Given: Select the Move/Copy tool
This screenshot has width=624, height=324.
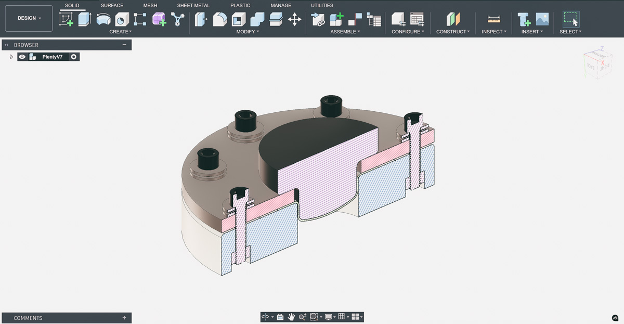Looking at the screenshot, I should coord(296,19).
